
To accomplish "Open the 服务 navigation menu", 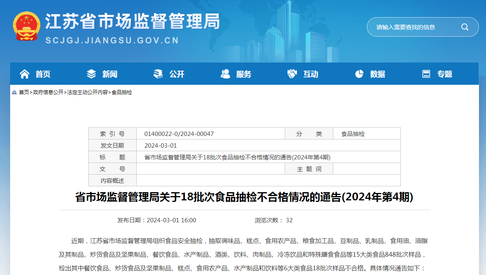I will (x=244, y=74).
